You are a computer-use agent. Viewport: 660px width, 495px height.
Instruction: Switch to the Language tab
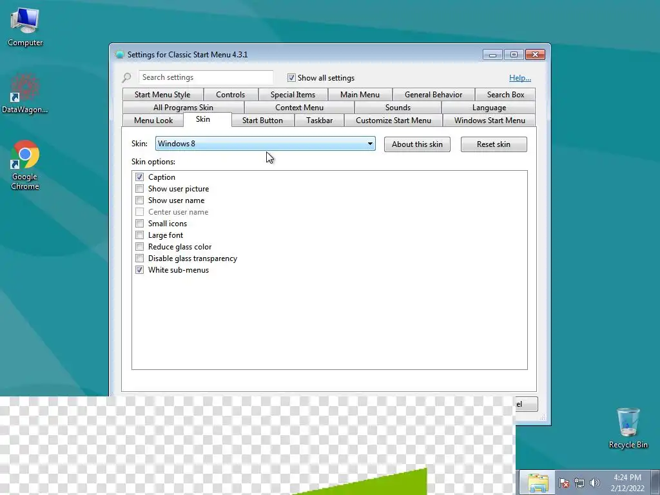(x=489, y=108)
